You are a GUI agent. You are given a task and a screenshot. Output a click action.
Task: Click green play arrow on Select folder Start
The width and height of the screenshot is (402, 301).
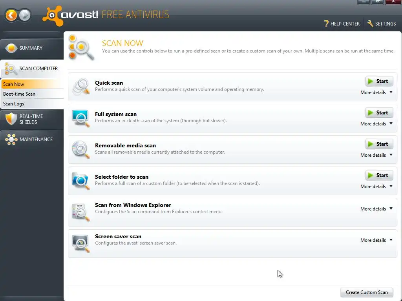[x=371, y=175]
